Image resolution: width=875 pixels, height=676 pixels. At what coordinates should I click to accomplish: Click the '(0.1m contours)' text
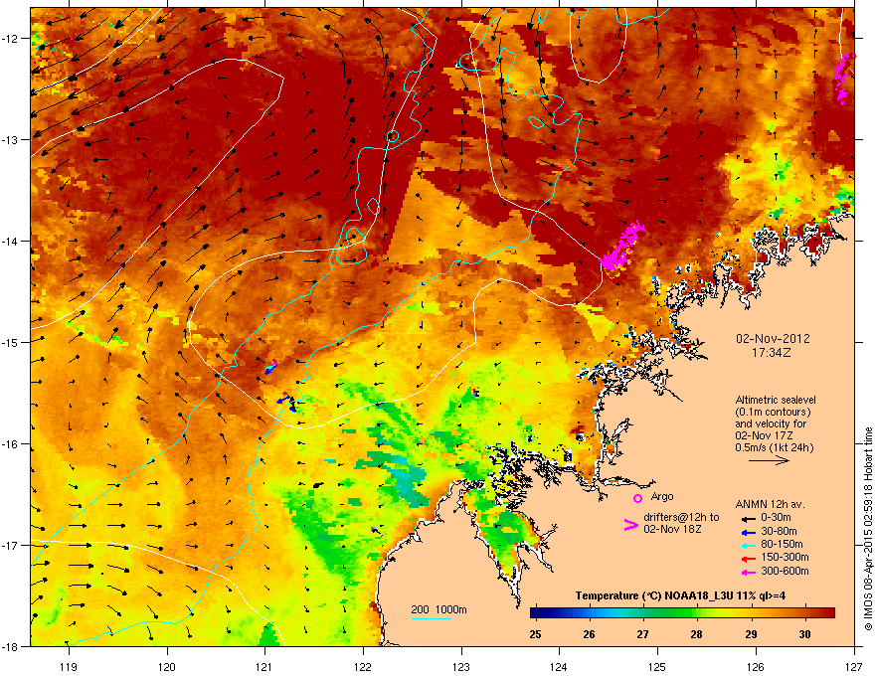[773, 413]
